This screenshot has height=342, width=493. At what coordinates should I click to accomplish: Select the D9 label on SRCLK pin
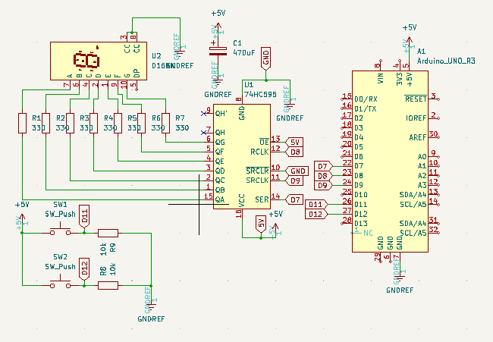tap(294, 180)
